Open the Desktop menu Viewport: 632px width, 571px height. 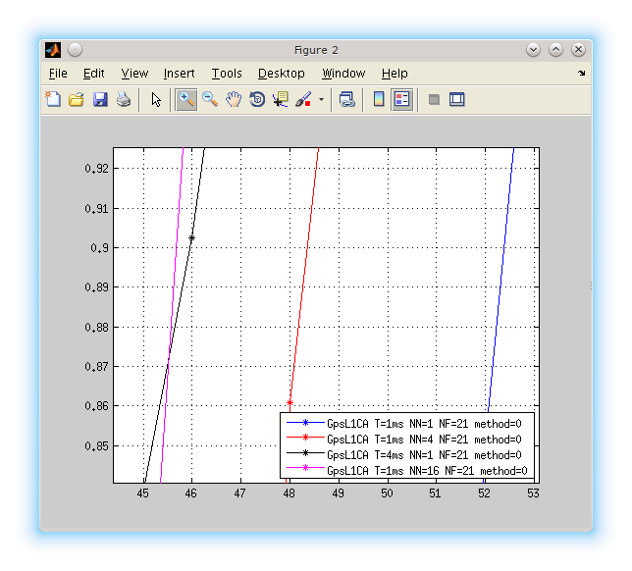click(x=282, y=74)
